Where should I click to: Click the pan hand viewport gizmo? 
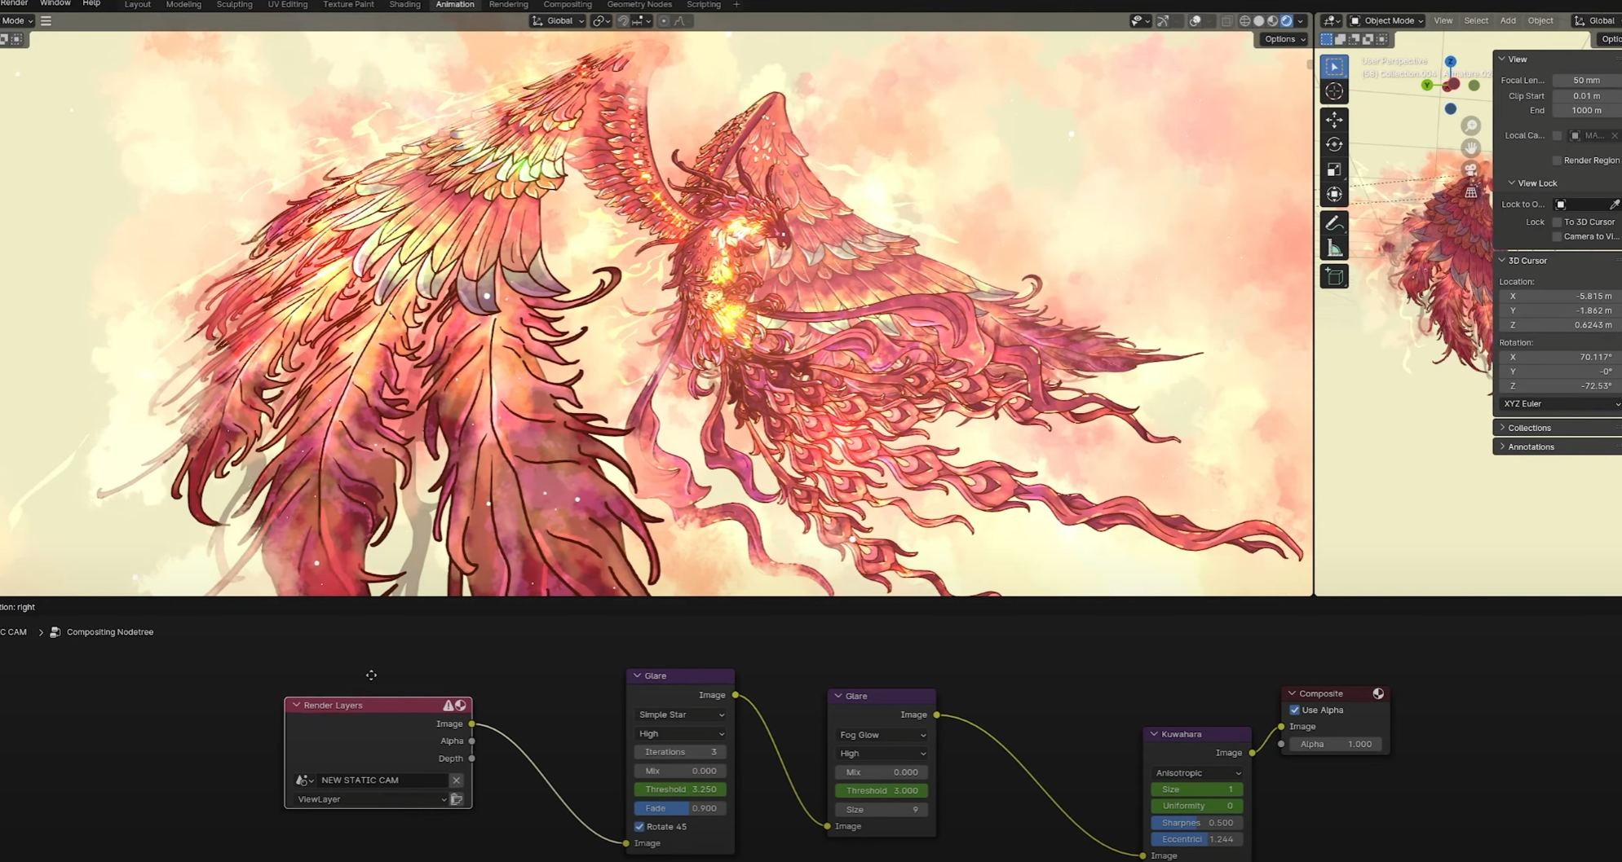point(1471,147)
